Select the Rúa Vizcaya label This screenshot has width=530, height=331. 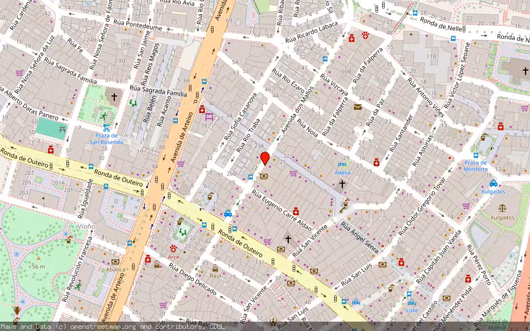pos(334,85)
